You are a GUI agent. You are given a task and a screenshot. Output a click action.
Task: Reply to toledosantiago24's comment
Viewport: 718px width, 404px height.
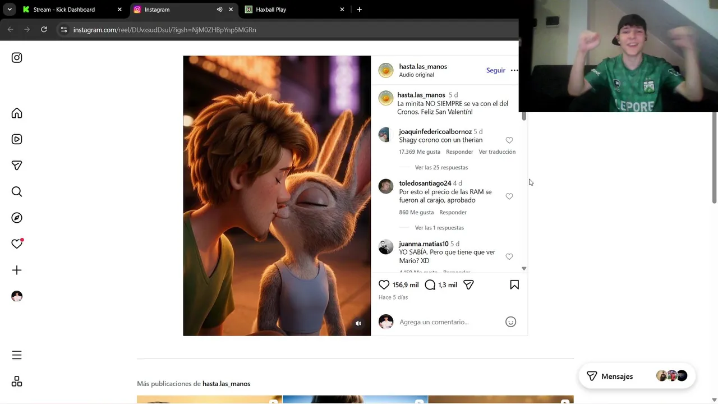click(453, 213)
